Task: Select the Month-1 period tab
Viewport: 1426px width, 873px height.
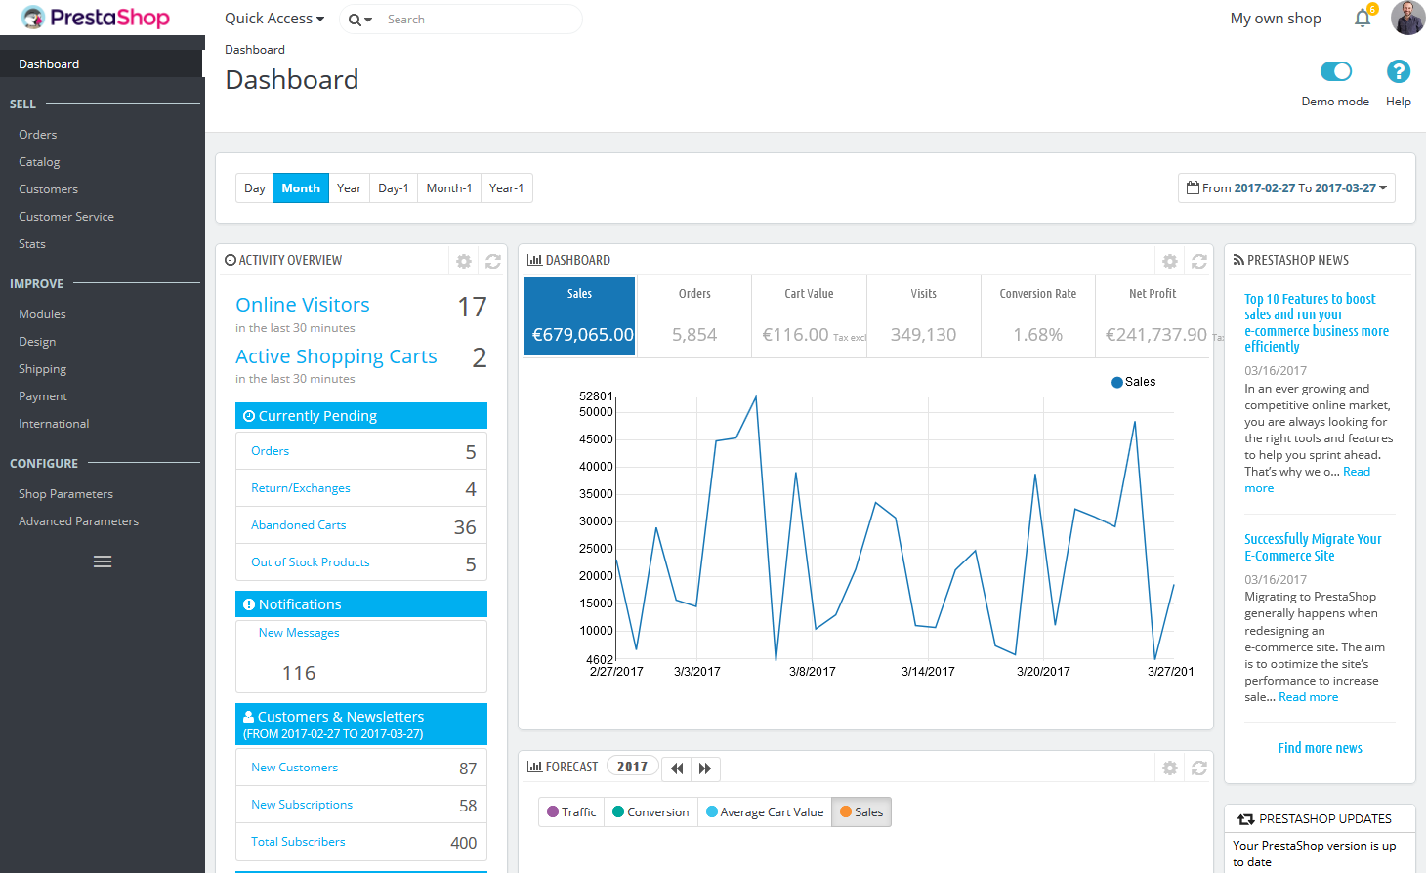Action: click(x=449, y=188)
